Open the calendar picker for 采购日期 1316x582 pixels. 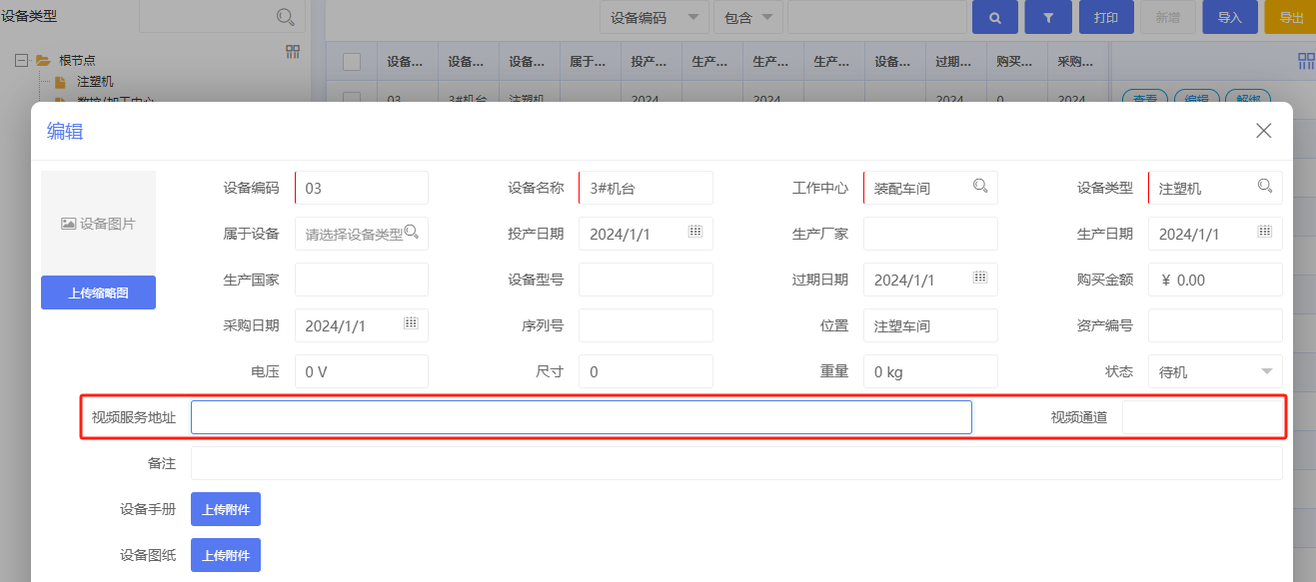(x=411, y=323)
